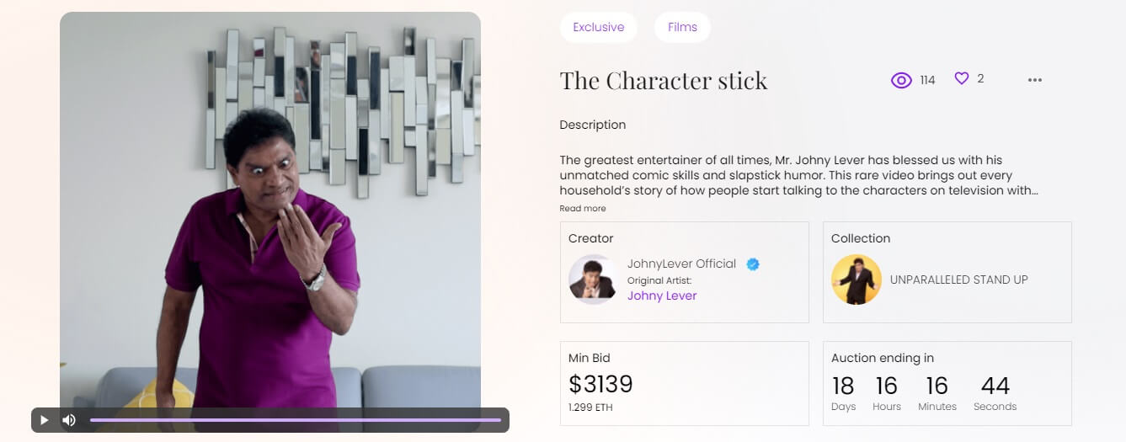Click the 114 views count

click(927, 80)
